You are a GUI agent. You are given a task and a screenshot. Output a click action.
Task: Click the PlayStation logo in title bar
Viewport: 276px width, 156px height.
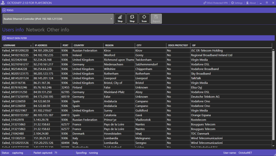point(3,3)
